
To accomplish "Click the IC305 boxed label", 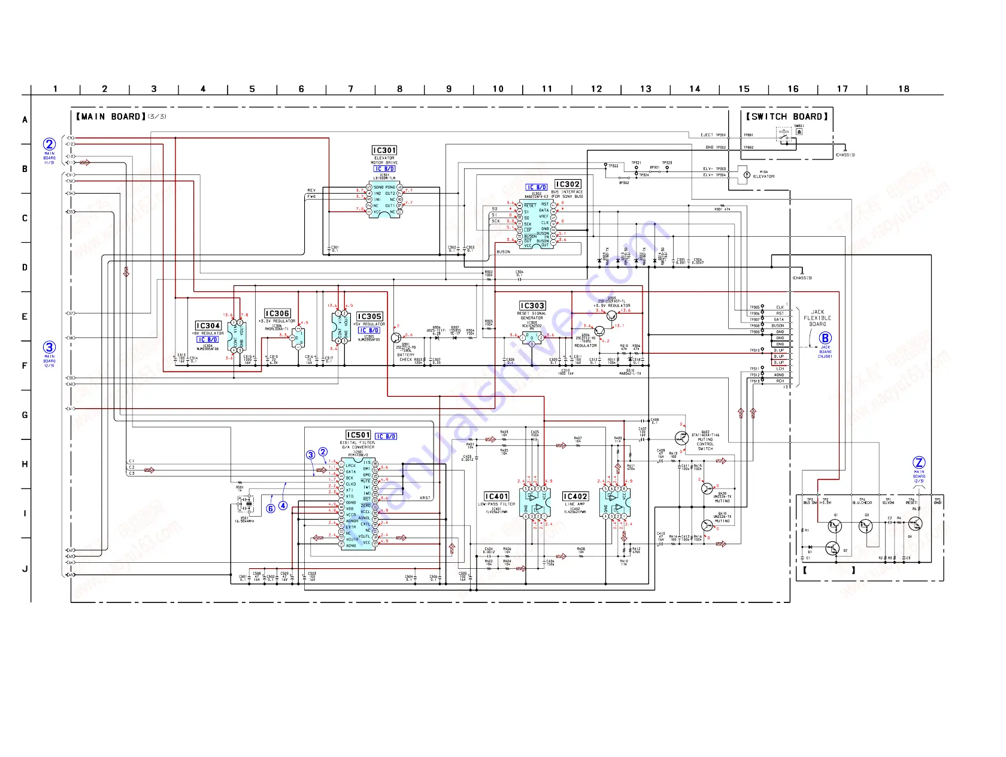I will coord(369,316).
